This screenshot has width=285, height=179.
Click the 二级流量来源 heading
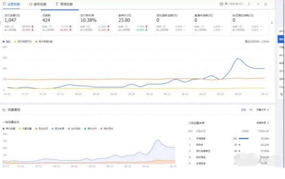tap(196, 123)
